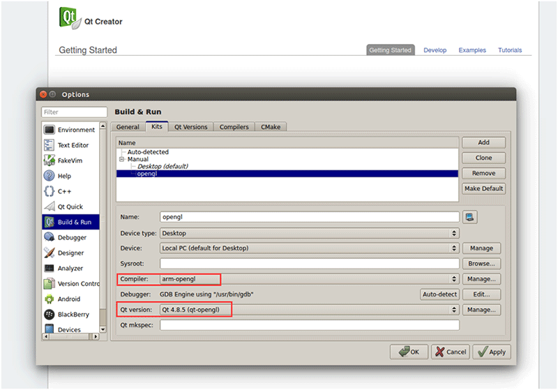Select the FakeVim category icon

(x=49, y=160)
